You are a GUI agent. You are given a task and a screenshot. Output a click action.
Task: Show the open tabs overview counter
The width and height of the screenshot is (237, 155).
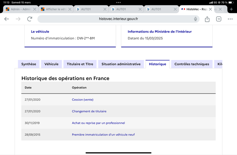(x=219, y=19)
